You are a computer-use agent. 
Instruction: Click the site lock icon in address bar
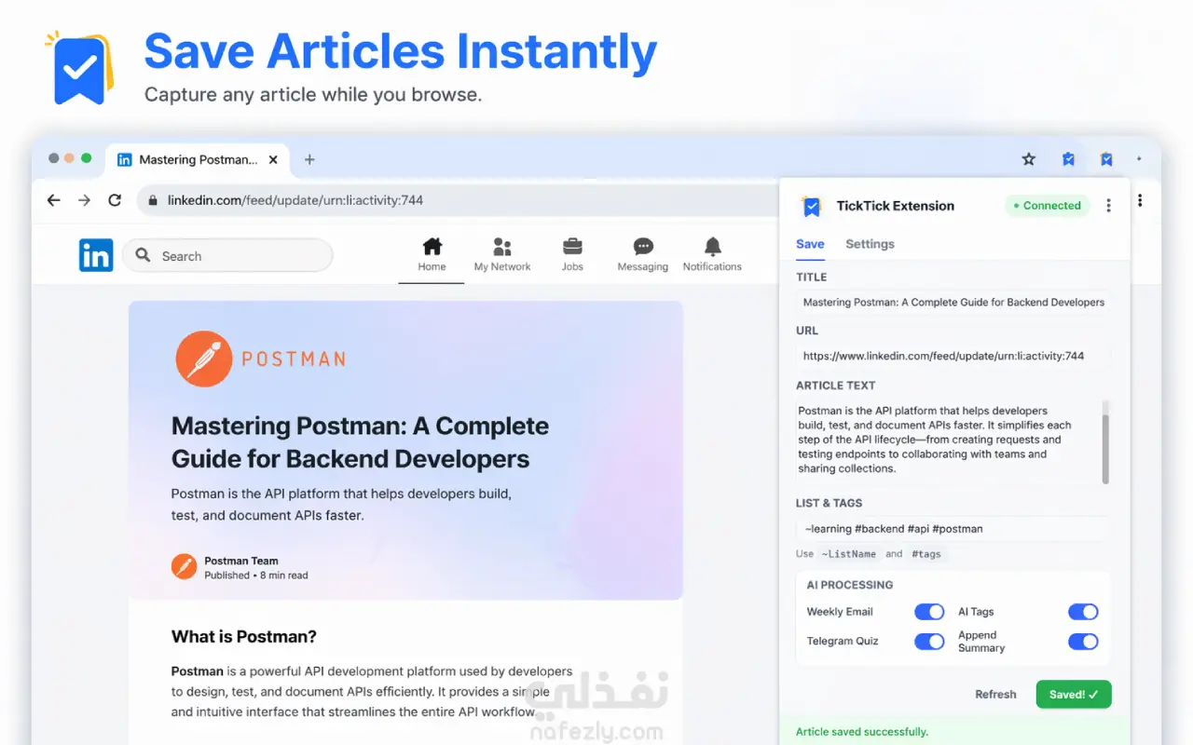tap(153, 200)
